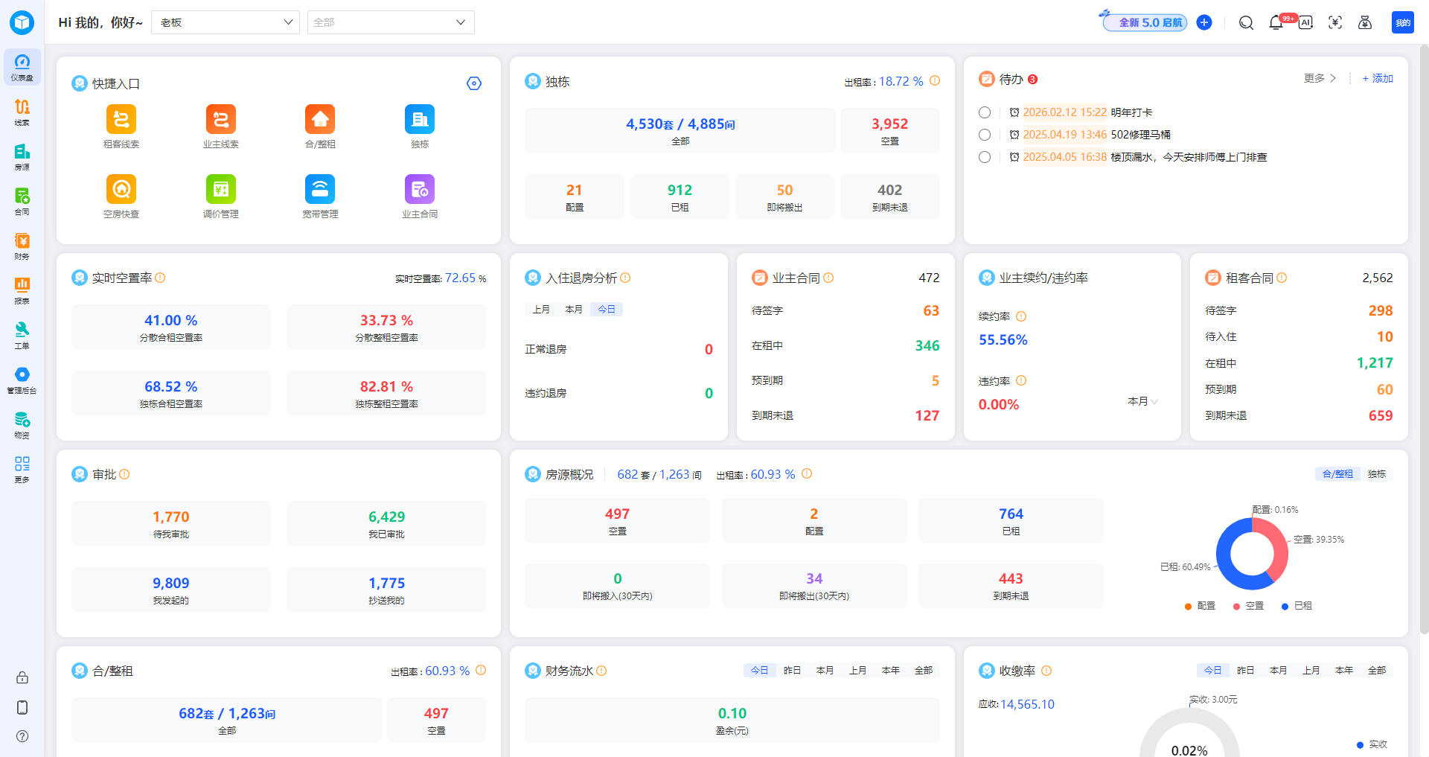The image size is (1429, 757).
Task: Open 调价管理 quick entry icon
Action: click(220, 190)
